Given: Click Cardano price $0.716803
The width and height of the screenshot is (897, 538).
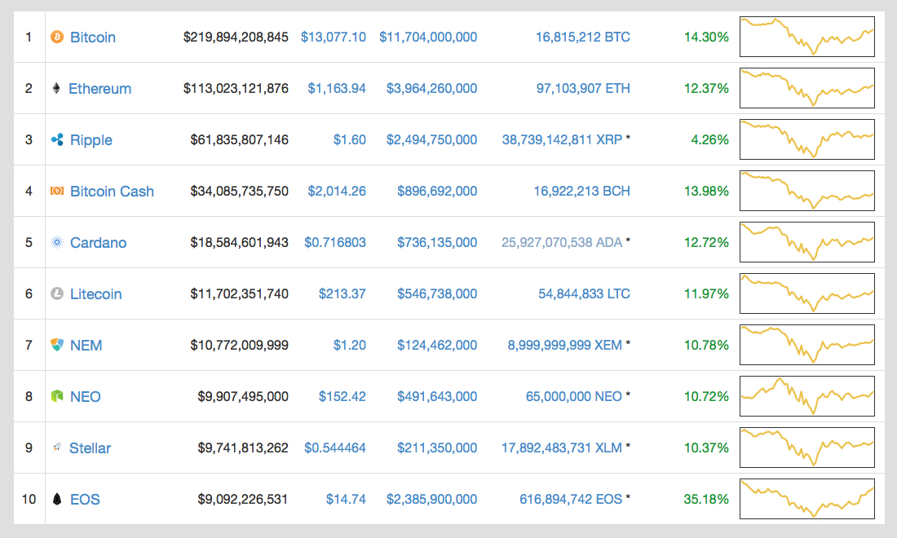Looking at the screenshot, I should click(x=335, y=242).
